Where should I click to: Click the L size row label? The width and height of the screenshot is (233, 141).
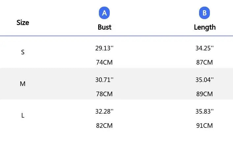(23, 115)
